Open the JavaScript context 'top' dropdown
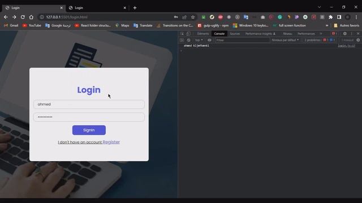362x203 pixels. (x=199, y=40)
